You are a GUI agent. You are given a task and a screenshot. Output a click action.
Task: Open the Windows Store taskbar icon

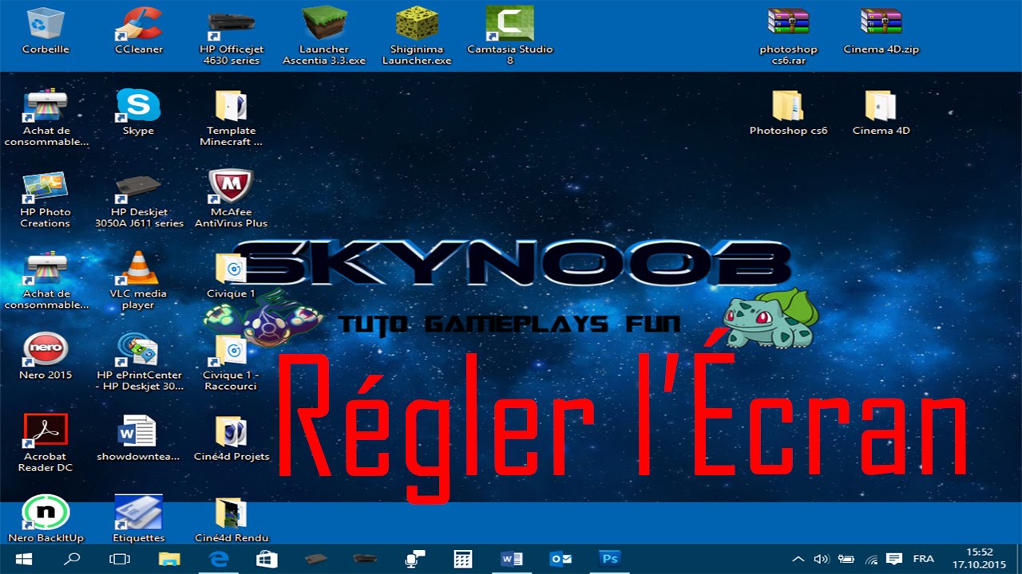(x=267, y=559)
